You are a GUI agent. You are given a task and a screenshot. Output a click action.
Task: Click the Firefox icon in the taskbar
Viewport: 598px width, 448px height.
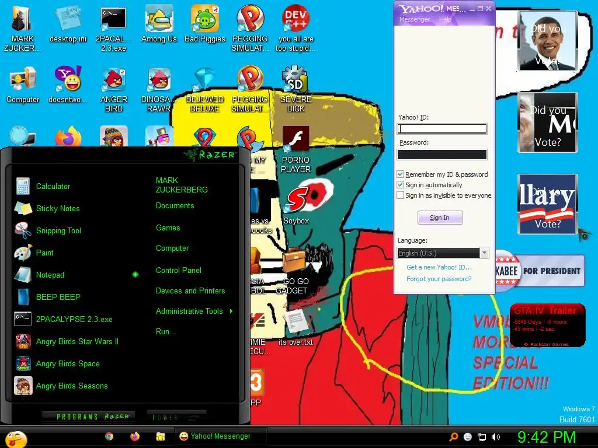[135, 436]
